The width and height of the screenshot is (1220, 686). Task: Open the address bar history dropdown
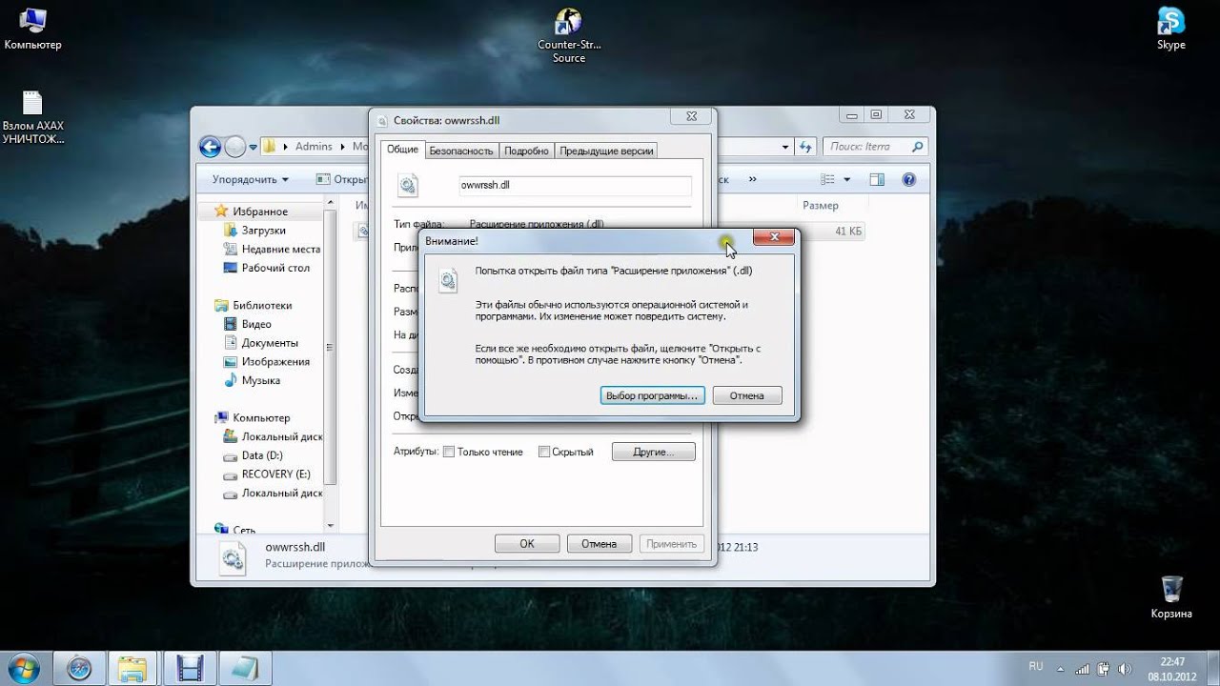point(786,147)
